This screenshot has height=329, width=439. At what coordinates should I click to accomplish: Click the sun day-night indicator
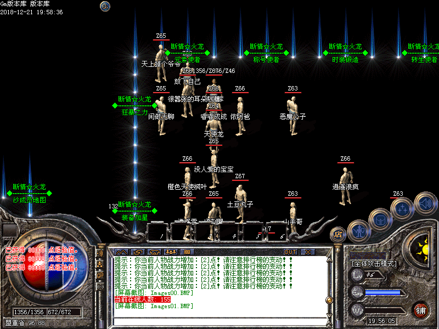click(421, 249)
